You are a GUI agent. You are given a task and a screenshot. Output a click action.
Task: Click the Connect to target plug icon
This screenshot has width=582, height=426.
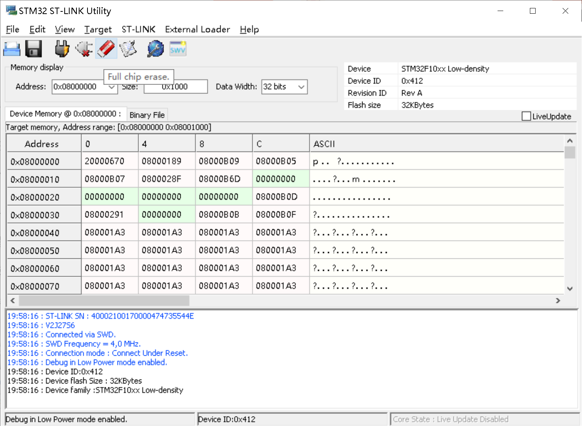pyautogui.click(x=62, y=49)
